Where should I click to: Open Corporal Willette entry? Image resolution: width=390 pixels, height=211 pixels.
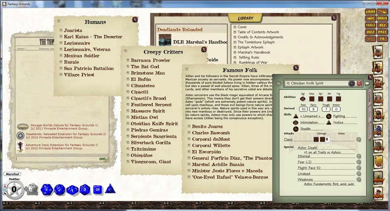pos(211,146)
